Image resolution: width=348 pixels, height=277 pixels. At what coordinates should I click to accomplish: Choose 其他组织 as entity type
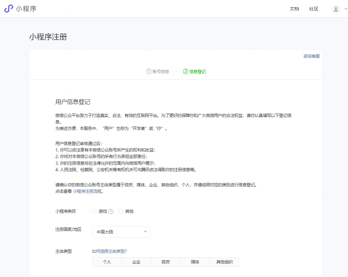click(x=224, y=262)
